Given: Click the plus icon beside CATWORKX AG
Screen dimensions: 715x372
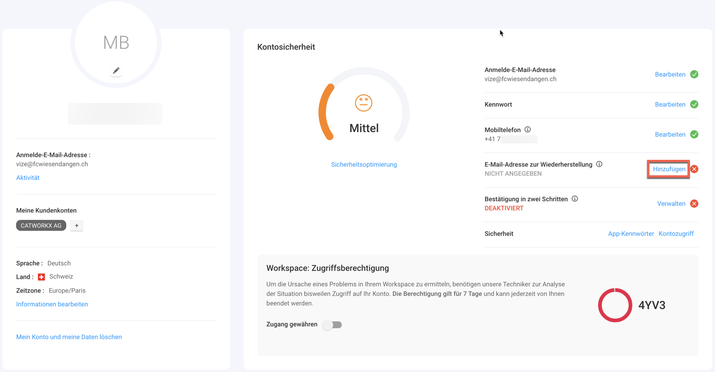Looking at the screenshot, I should click(77, 226).
